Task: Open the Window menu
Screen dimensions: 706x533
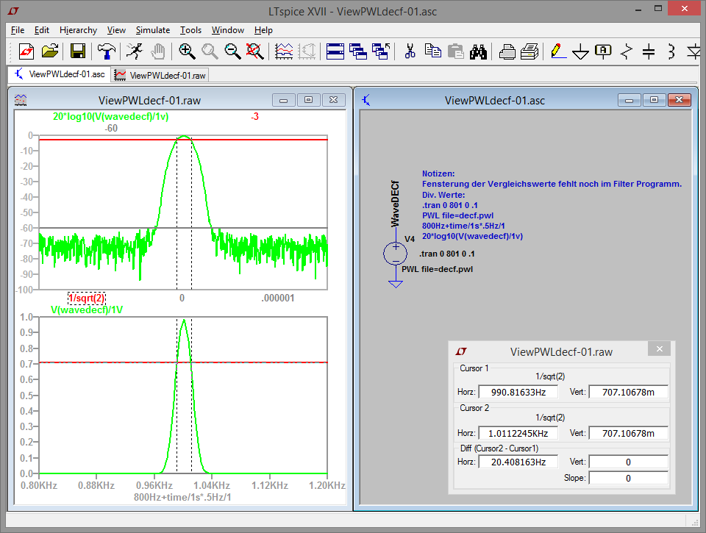Action: (228, 30)
